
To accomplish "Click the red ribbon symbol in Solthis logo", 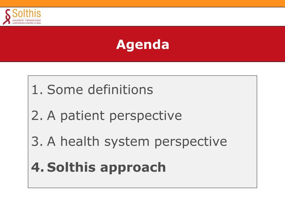I will [7, 17].
